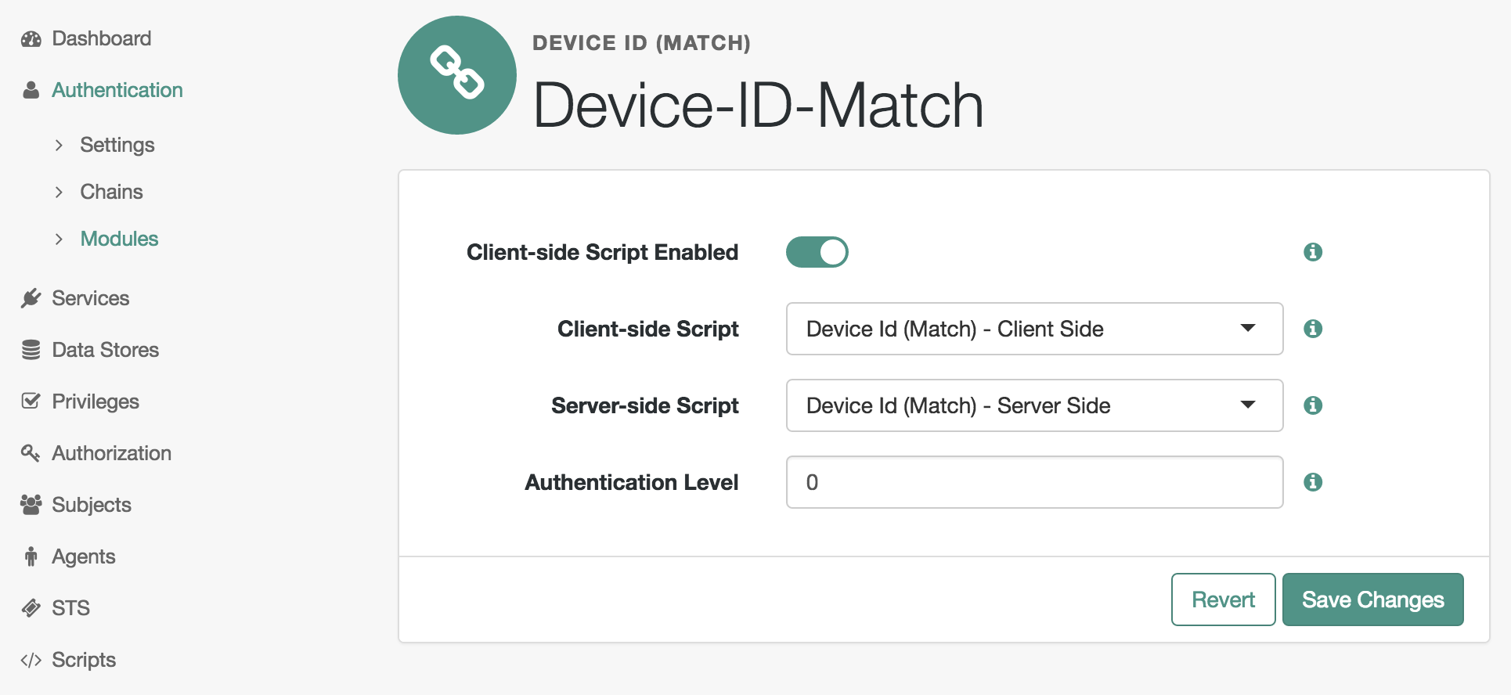The height and width of the screenshot is (695, 1511).
Task: Open Scripts in sidebar
Action: 84,660
